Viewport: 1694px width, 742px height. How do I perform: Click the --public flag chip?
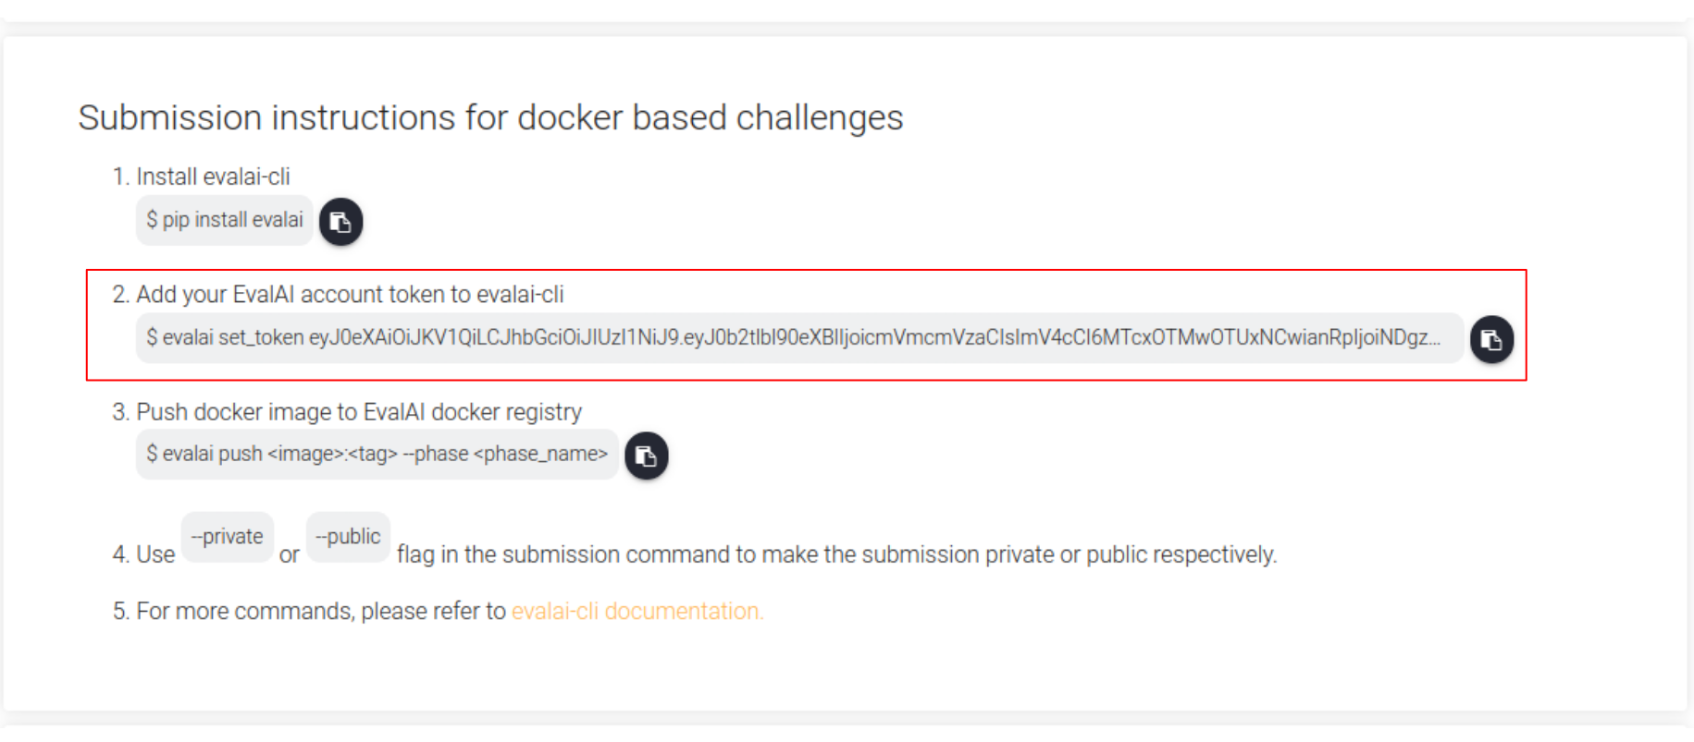(x=348, y=537)
